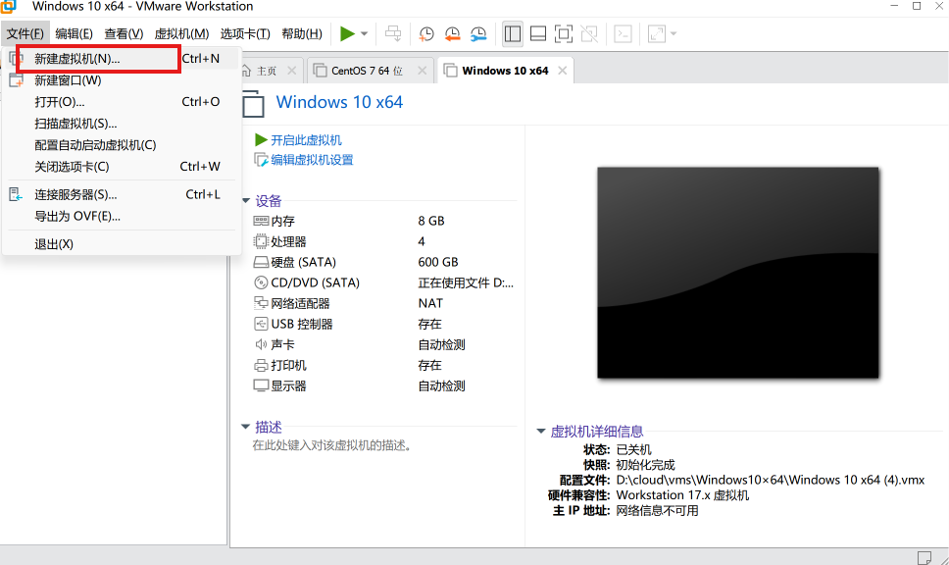Click the NAT network value
This screenshot has height=565, width=949.
tap(430, 303)
